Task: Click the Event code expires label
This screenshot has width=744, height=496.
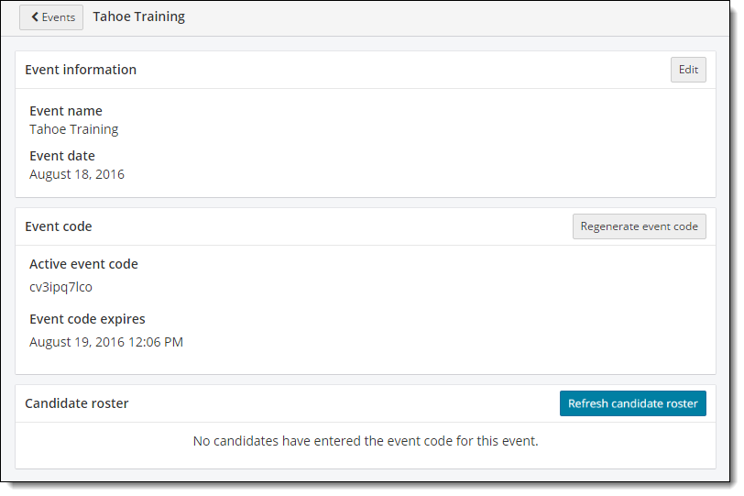Action: 87,319
